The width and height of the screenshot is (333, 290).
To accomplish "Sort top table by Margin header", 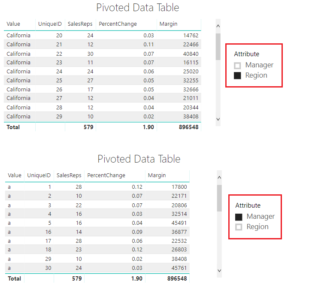I will pos(168,24).
